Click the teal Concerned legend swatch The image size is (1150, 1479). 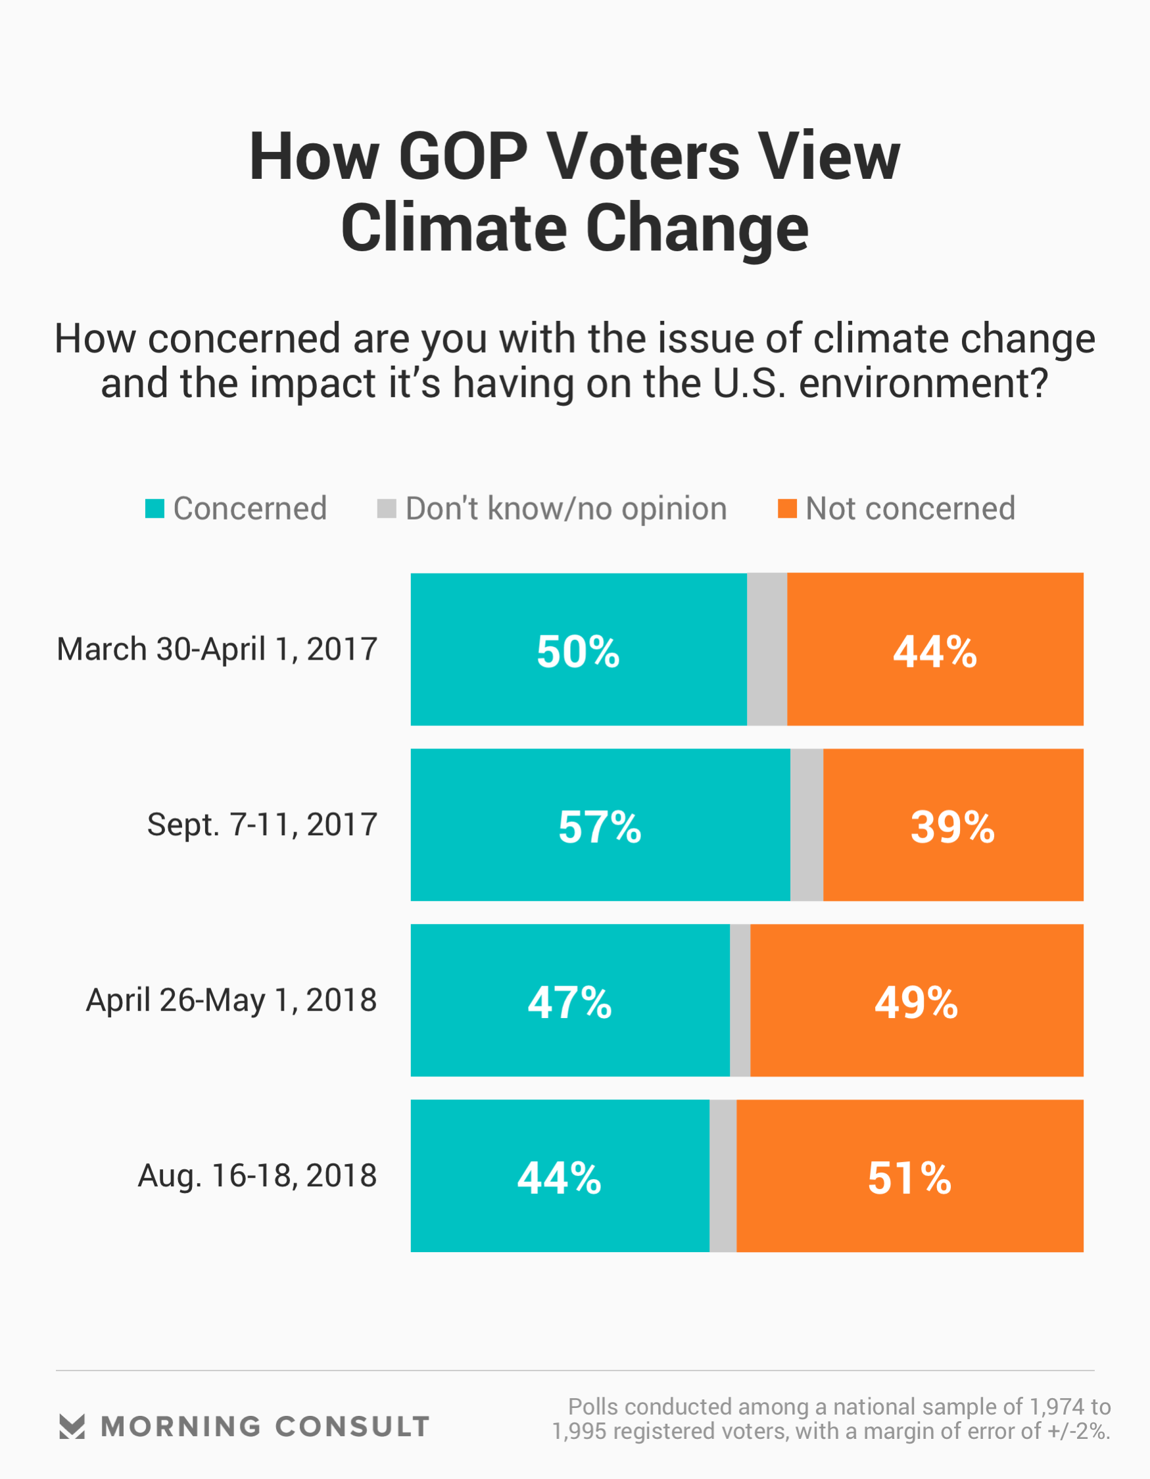(155, 508)
